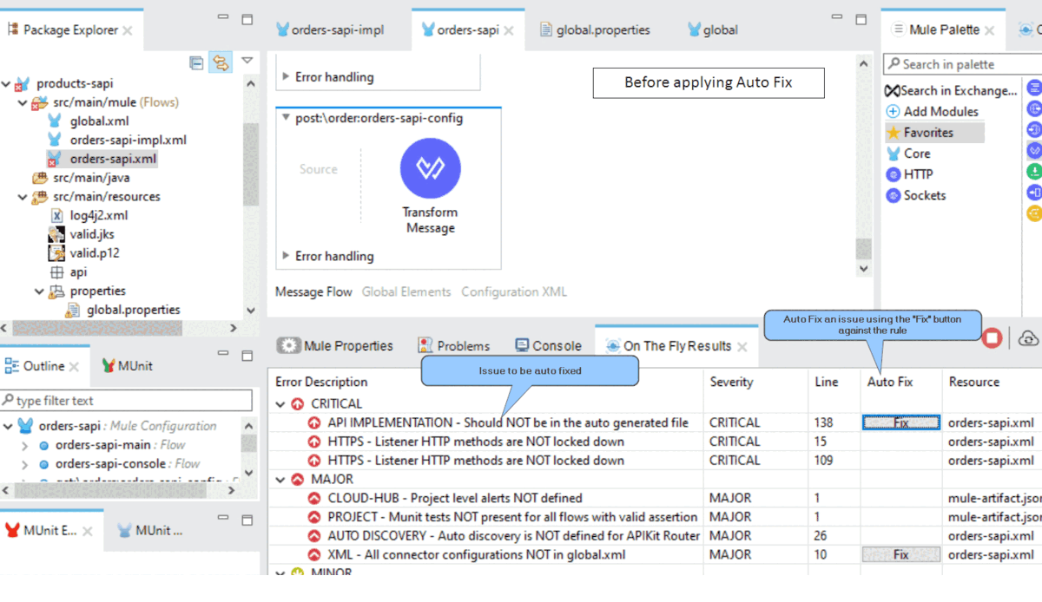Click Add Modules in Mule Palette
1042x602 pixels.
coord(932,111)
